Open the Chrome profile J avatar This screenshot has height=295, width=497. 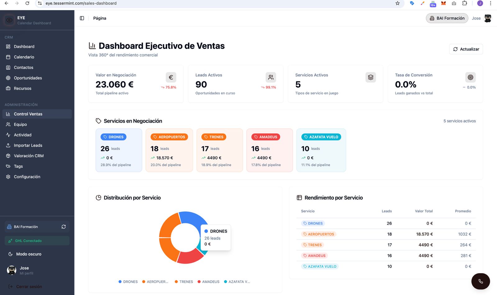pos(480,3)
